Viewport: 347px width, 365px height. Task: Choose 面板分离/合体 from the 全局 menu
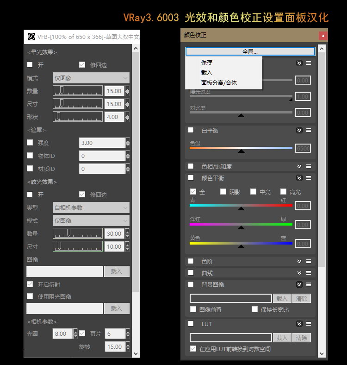coord(219,83)
